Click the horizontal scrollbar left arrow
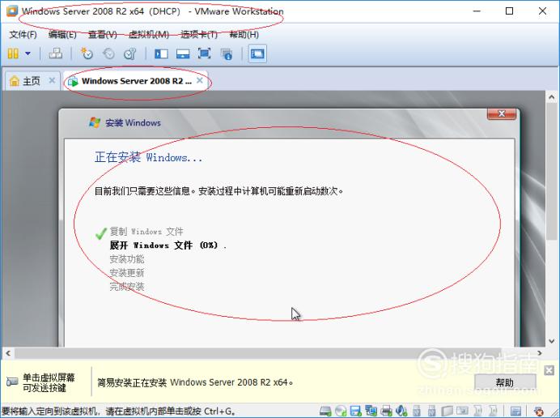 click(x=8, y=354)
